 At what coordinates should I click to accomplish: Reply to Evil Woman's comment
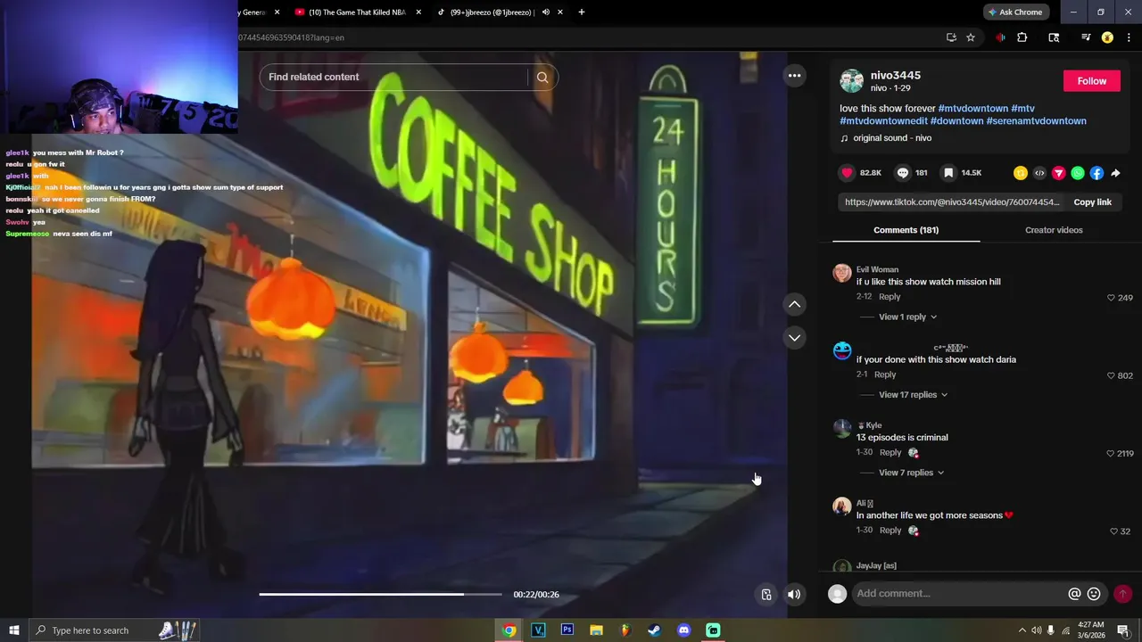click(x=890, y=297)
